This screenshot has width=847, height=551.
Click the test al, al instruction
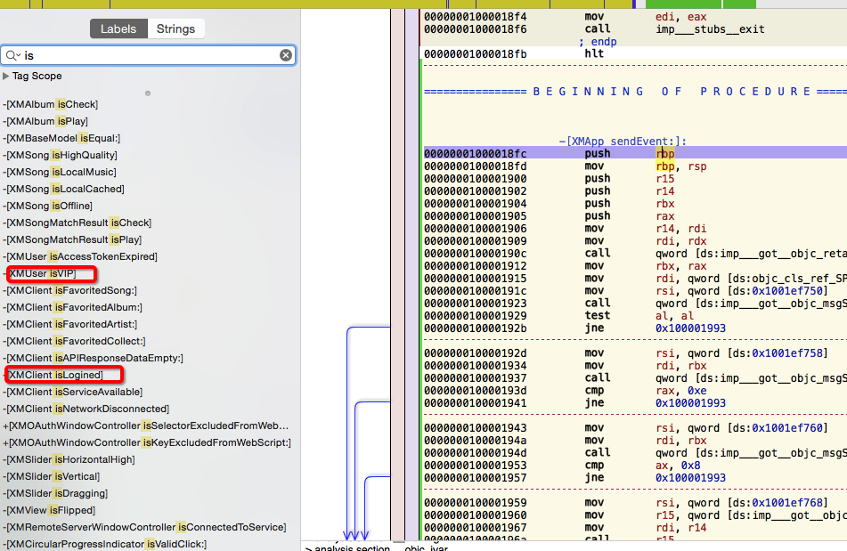(639, 316)
